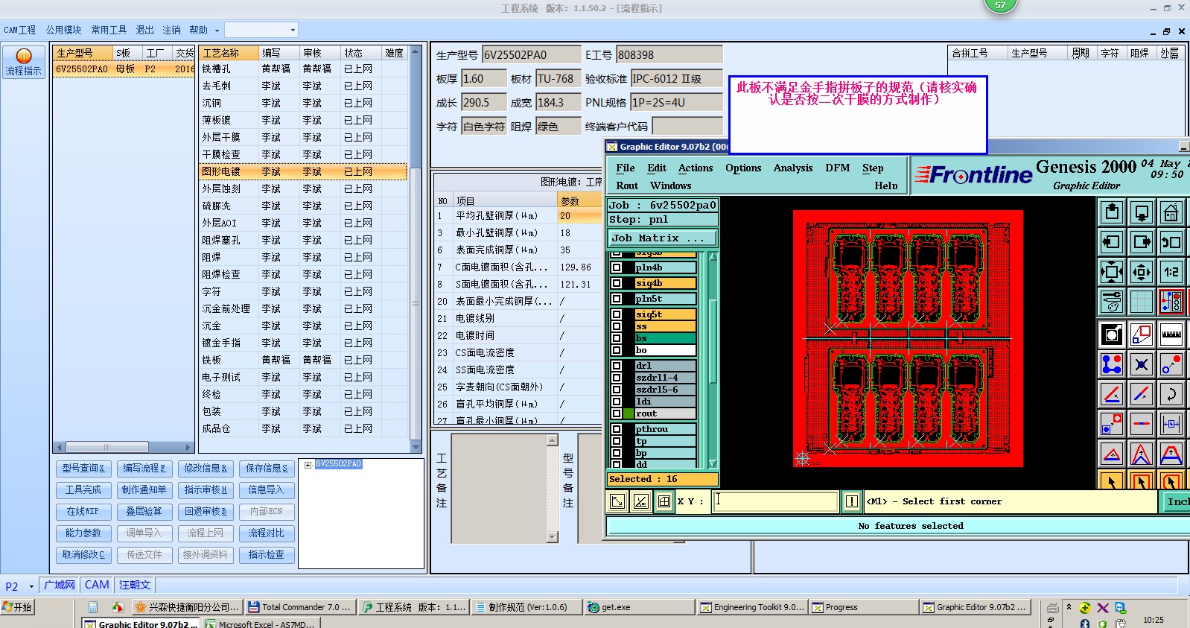Click the black square highlight feature icon
Image resolution: width=1190 pixels, height=628 pixels.
point(1112,334)
